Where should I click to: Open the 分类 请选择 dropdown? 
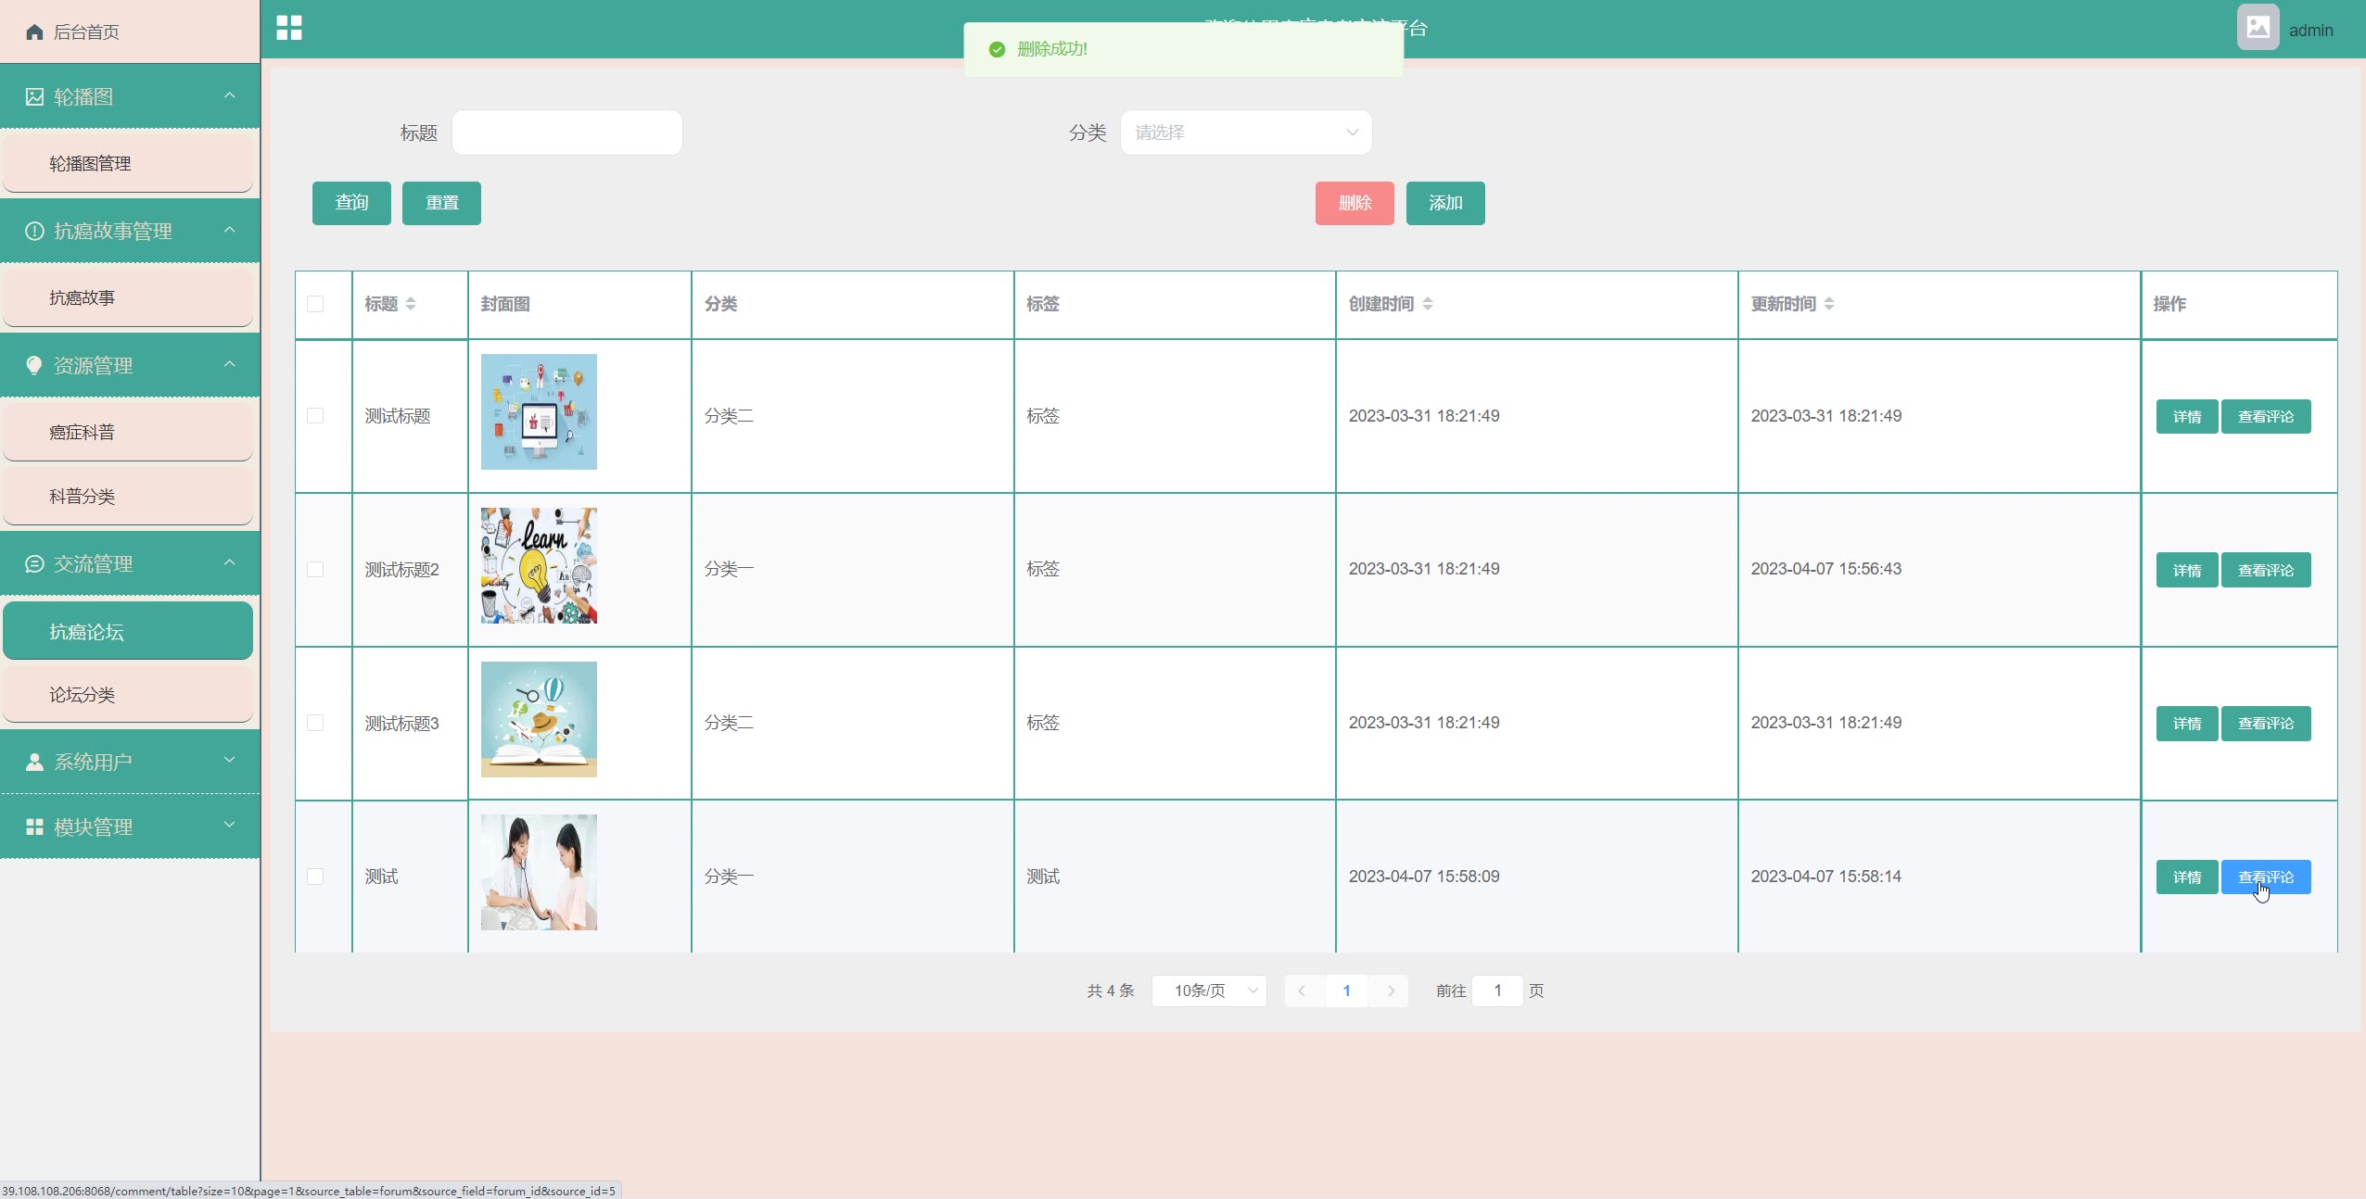1245,133
